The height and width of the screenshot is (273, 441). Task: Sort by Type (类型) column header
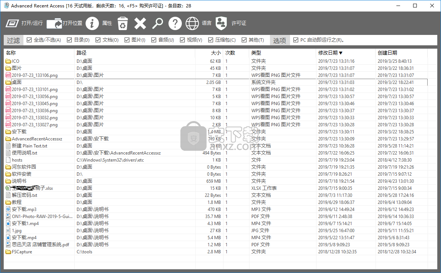pyautogui.click(x=283, y=53)
